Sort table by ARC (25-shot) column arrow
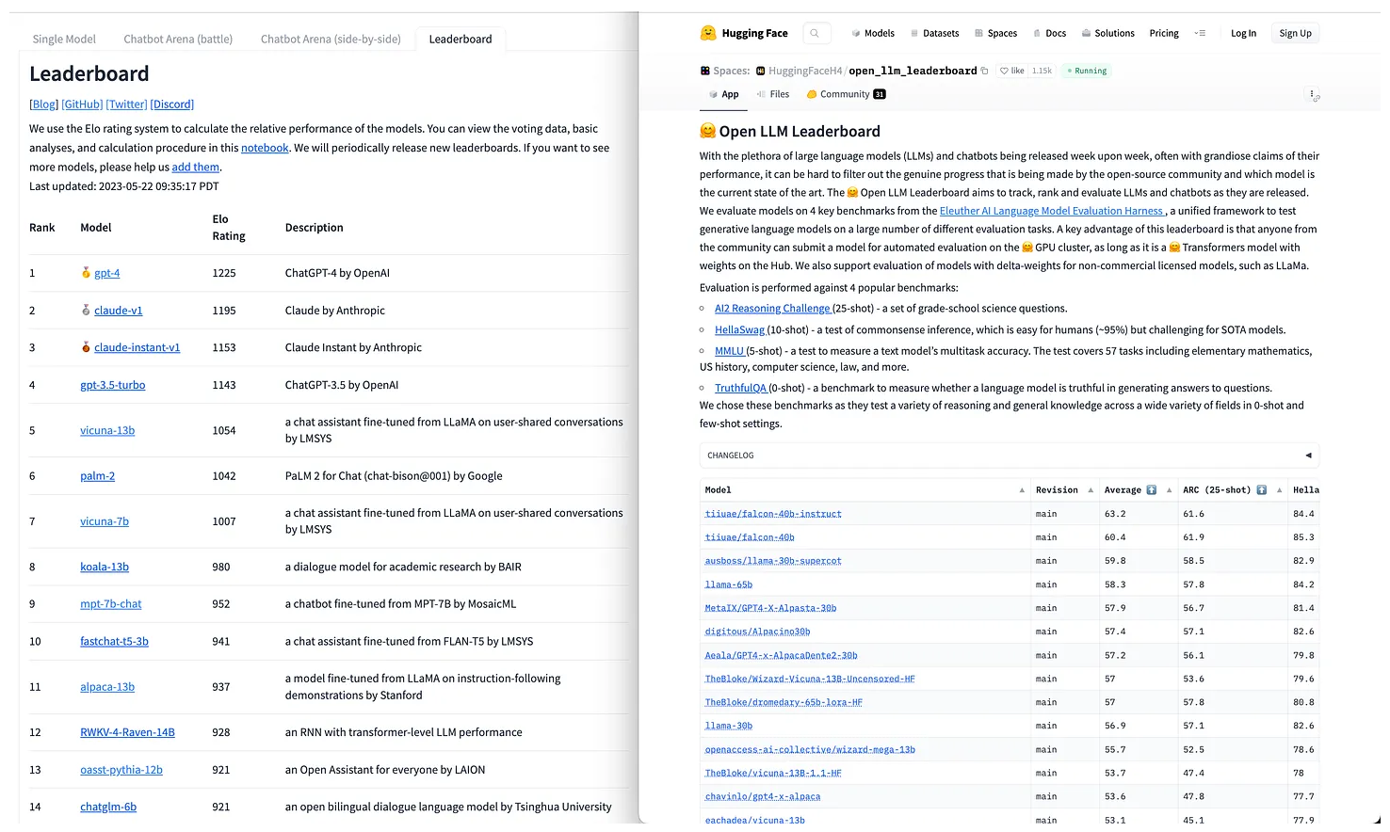Viewport: 1390px width, 832px height. pos(1280,490)
